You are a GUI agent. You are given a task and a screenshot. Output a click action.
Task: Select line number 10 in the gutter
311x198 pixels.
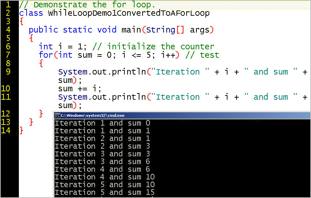(6, 89)
